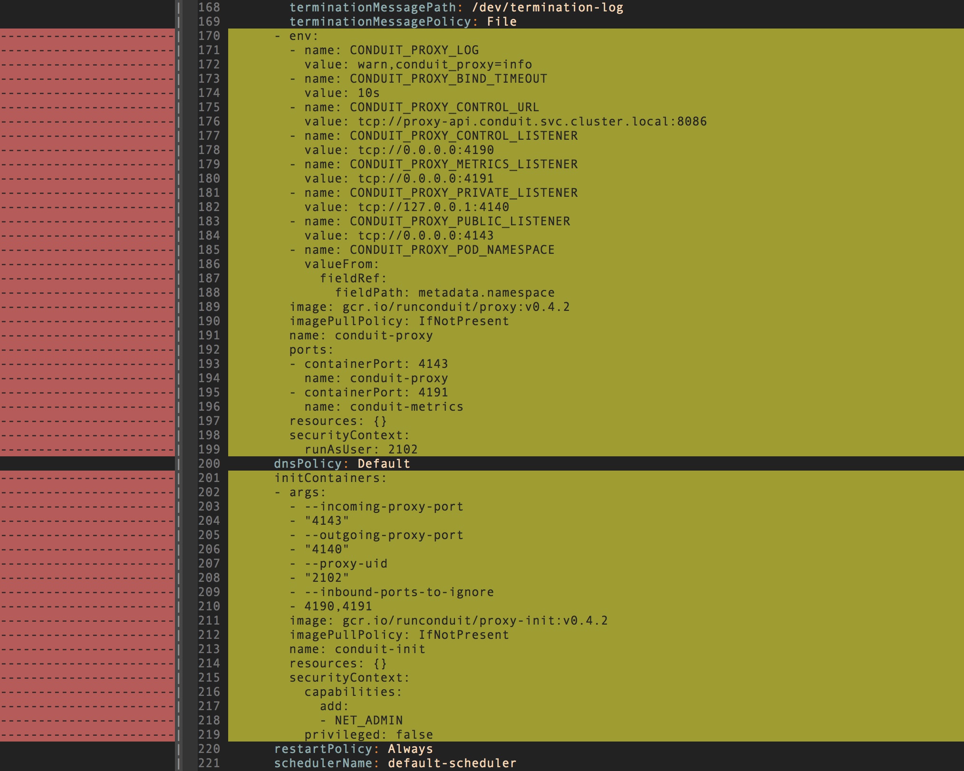Click 'securityContext:' on line 198

pos(350,435)
